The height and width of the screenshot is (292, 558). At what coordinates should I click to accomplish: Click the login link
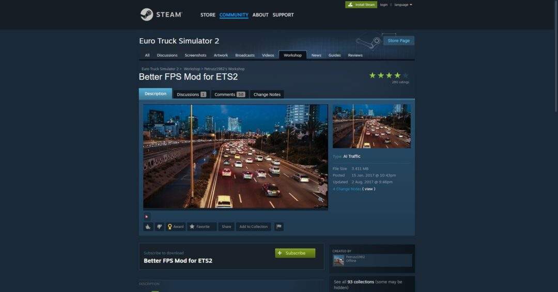tap(383, 5)
